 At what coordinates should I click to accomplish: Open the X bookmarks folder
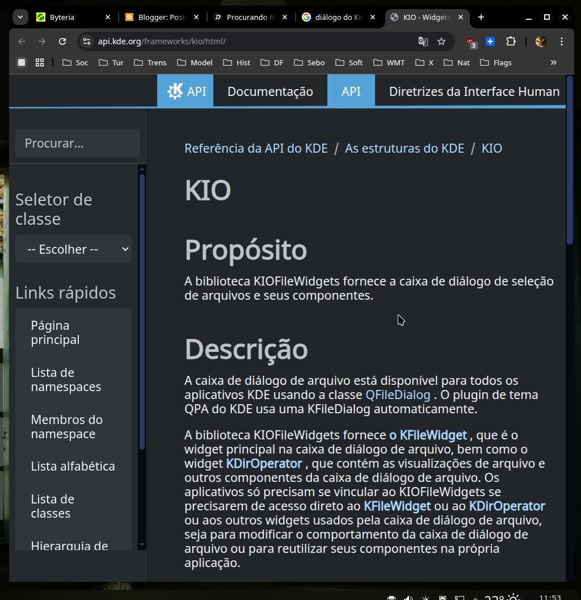pyautogui.click(x=424, y=62)
